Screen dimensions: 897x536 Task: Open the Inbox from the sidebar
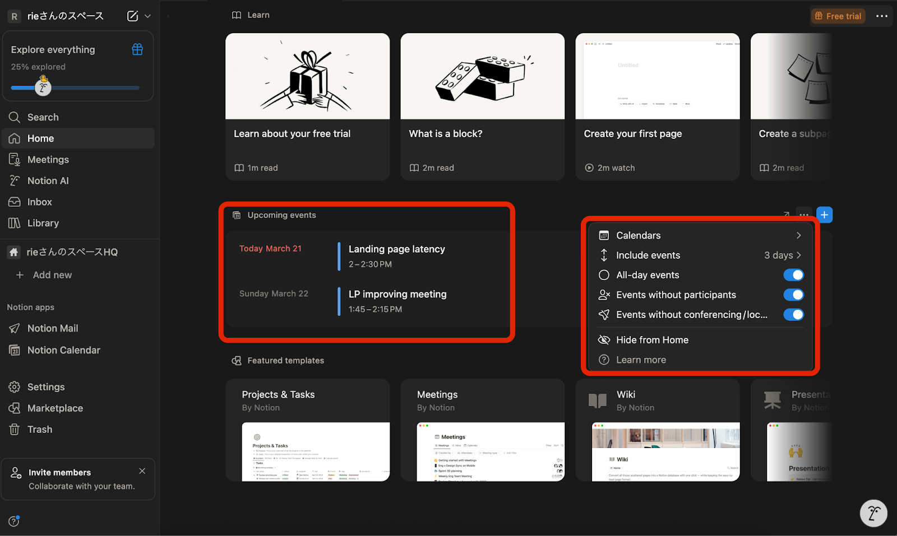coord(39,202)
